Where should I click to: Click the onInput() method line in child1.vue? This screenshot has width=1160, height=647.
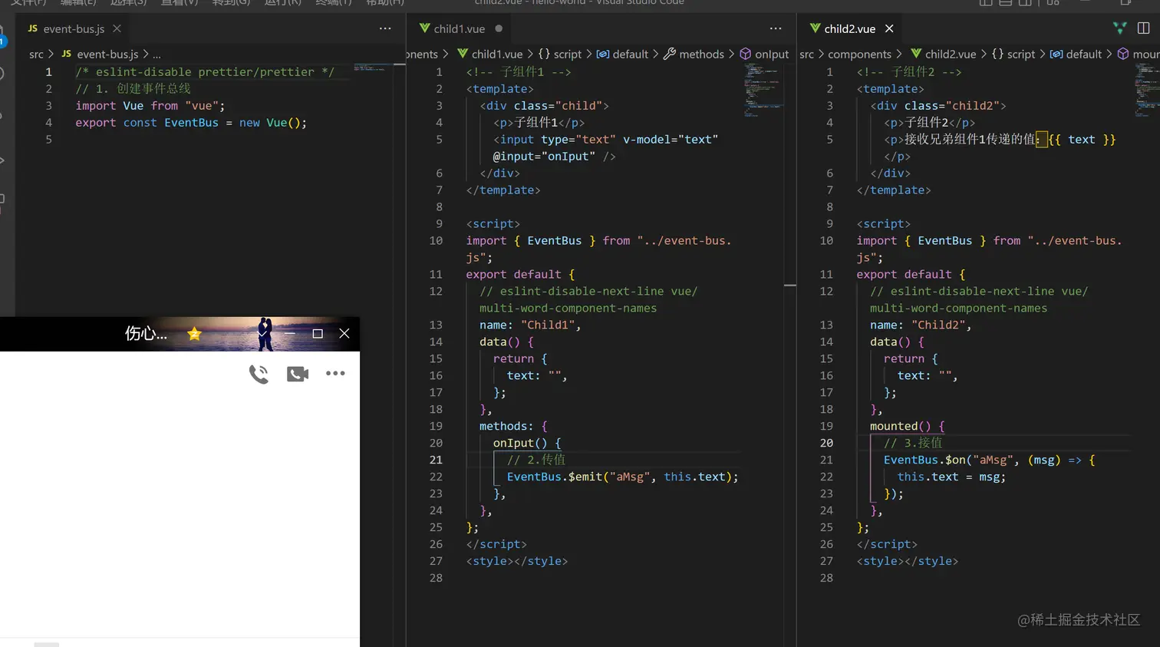(x=527, y=444)
